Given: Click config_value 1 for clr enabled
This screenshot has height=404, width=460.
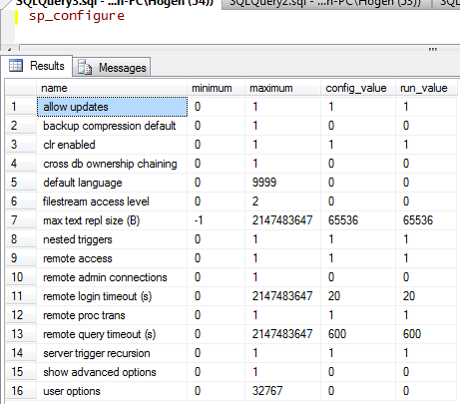Looking at the screenshot, I should [x=358, y=145].
